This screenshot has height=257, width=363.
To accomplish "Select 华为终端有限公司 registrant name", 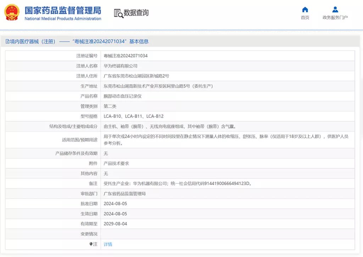I will (x=121, y=66).
